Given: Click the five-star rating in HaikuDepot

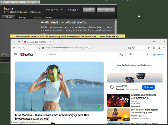Looking at the screenshot, I should coord(52,10).
